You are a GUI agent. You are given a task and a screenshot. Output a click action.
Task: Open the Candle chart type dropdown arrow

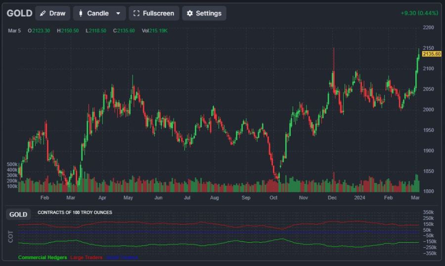118,13
